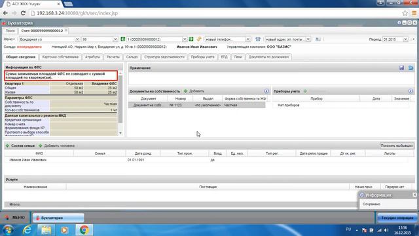Select family row Иванов Иван Иванович
This screenshot has height=236, width=419.
[x=206, y=160]
